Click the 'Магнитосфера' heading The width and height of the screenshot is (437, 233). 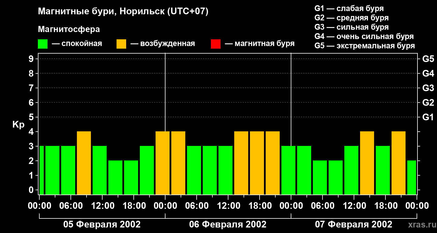click(x=69, y=29)
